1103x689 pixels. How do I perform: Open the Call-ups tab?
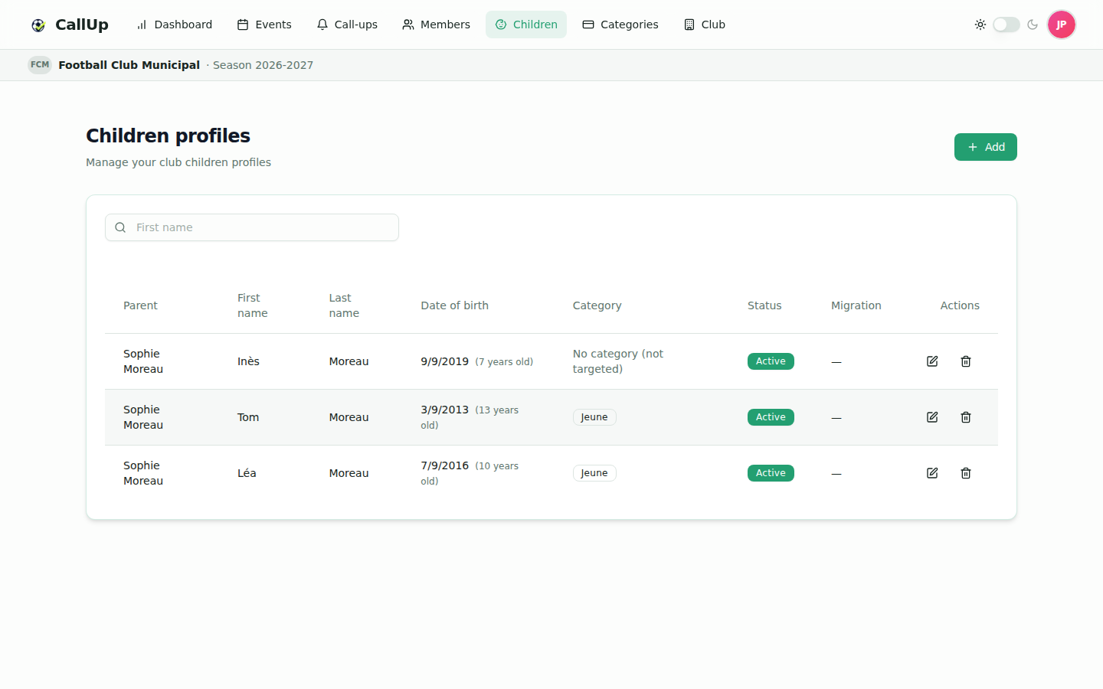click(347, 24)
